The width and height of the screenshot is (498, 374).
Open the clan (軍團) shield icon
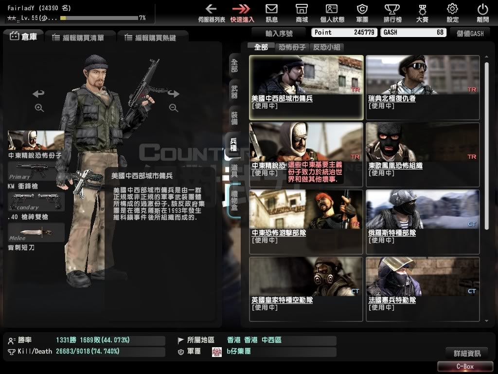click(x=362, y=9)
